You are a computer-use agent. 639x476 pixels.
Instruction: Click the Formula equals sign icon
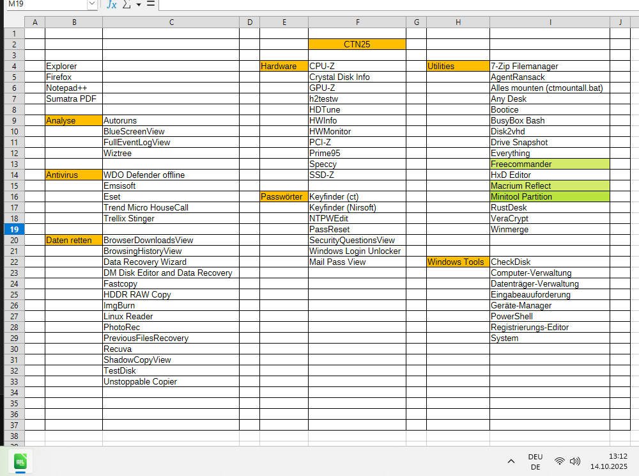151,4
